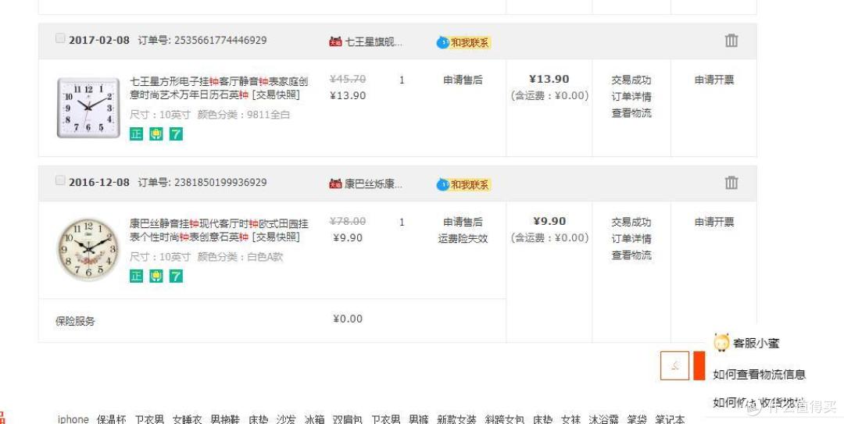Open round floral wall clock thumbnail
The height and width of the screenshot is (424, 844).
(88, 250)
